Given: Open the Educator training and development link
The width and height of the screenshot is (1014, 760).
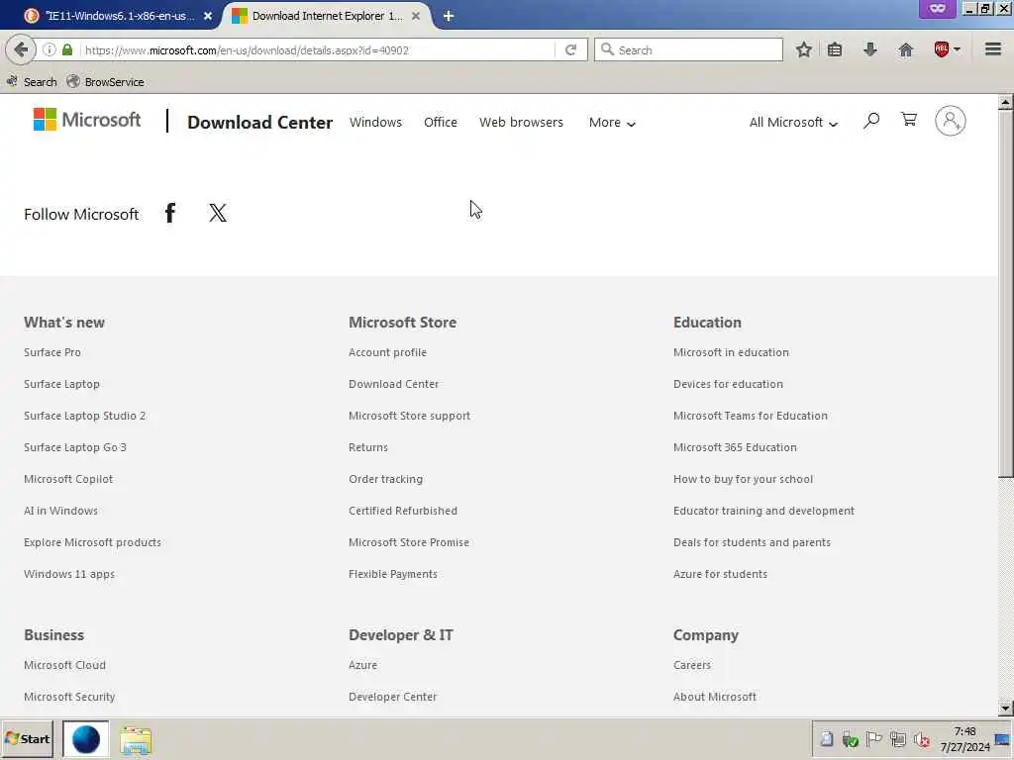Looking at the screenshot, I should [x=763, y=511].
